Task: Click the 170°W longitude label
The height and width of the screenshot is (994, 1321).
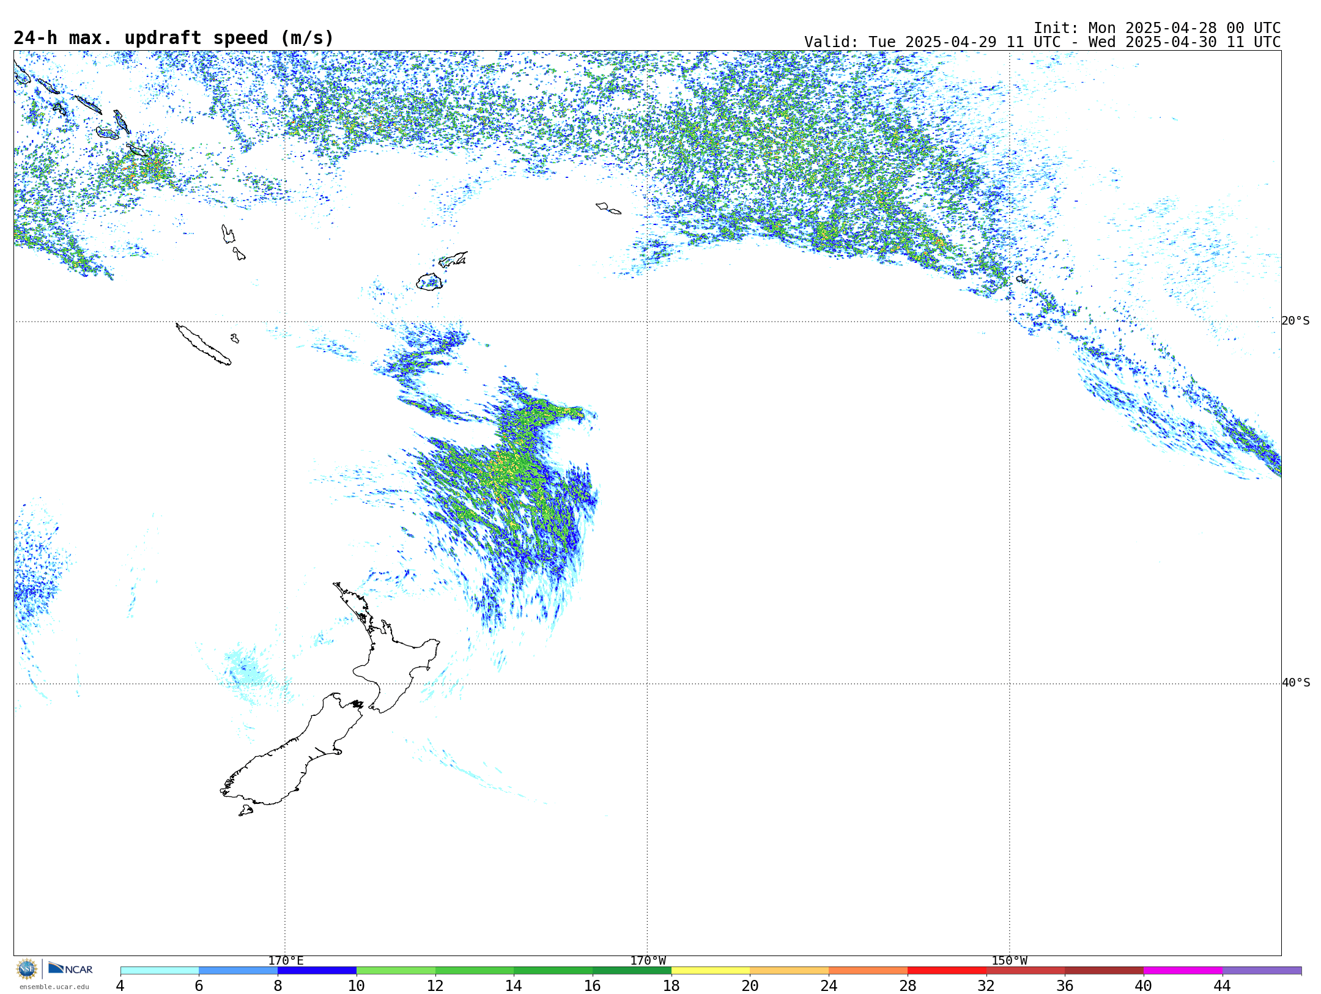Action: click(648, 960)
